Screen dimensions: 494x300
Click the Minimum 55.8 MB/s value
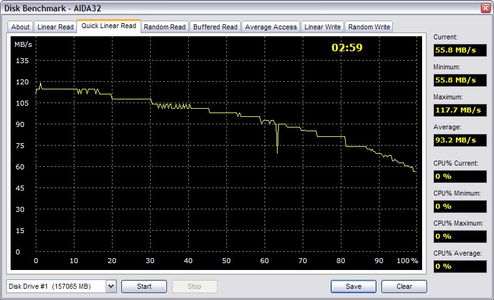coord(460,80)
